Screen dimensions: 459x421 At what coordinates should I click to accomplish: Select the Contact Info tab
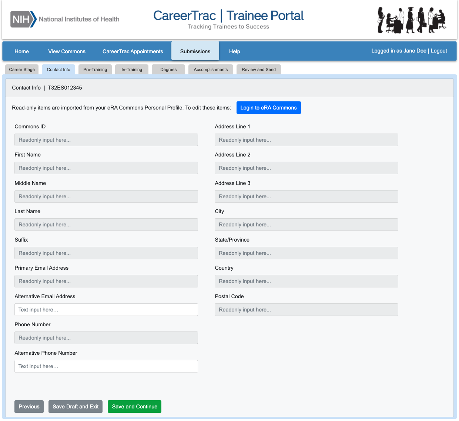tap(58, 70)
